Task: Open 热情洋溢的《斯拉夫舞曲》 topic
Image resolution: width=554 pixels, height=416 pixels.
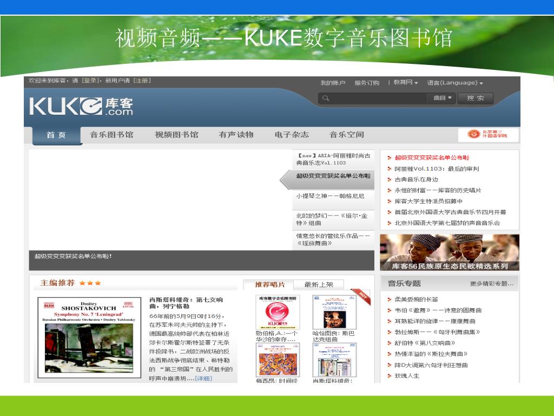Action: point(431,354)
